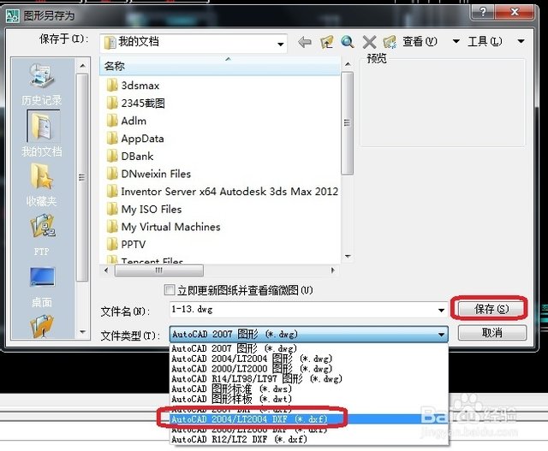Go up one folder level

tap(326, 42)
